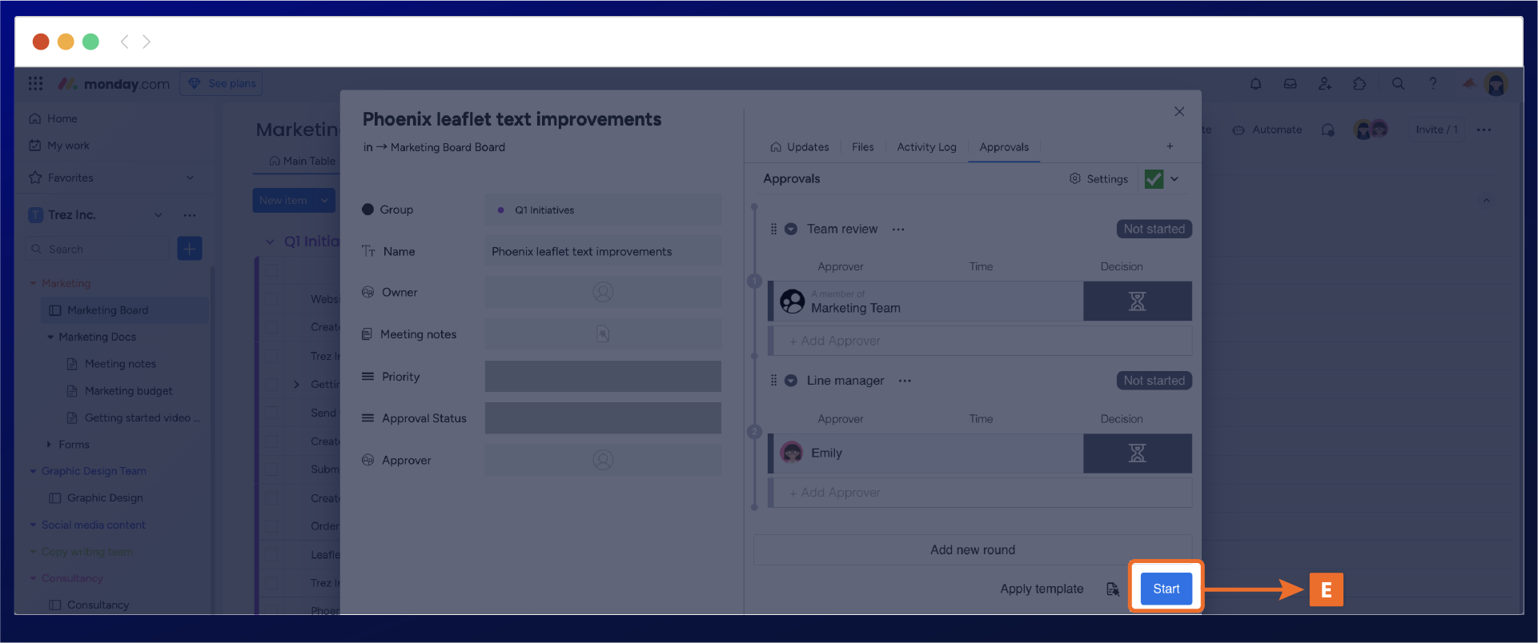This screenshot has width=1538, height=643.
Task: Click the invite members icon
Action: tap(1325, 84)
